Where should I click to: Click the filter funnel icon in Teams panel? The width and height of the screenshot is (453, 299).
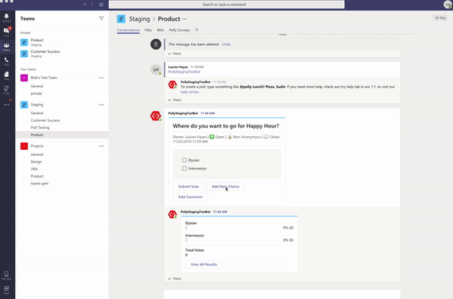(101, 18)
